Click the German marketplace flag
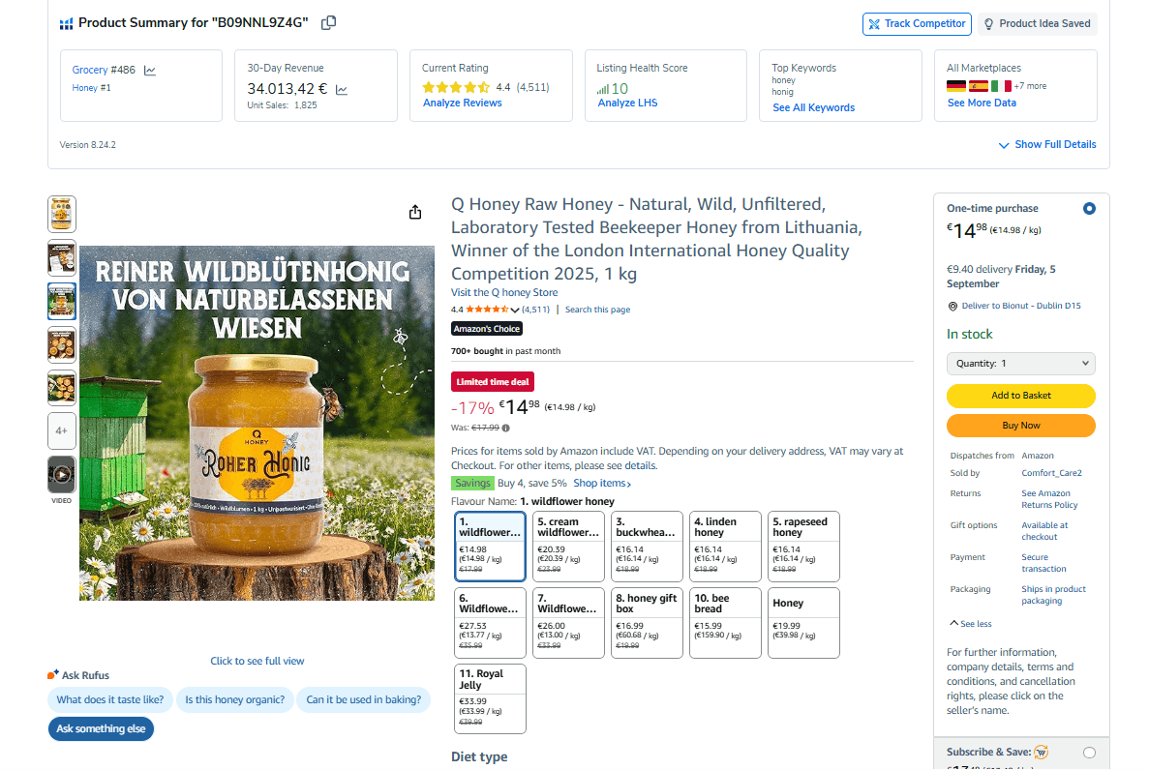 [x=956, y=86]
